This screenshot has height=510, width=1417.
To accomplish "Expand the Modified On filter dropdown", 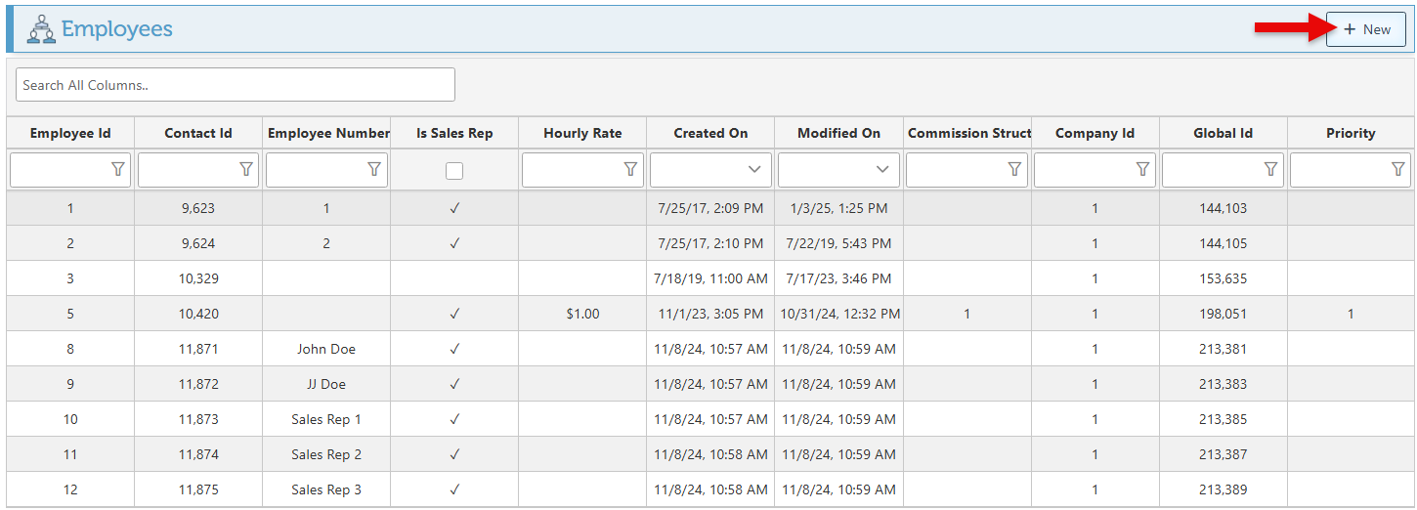I will pyautogui.click(x=882, y=170).
